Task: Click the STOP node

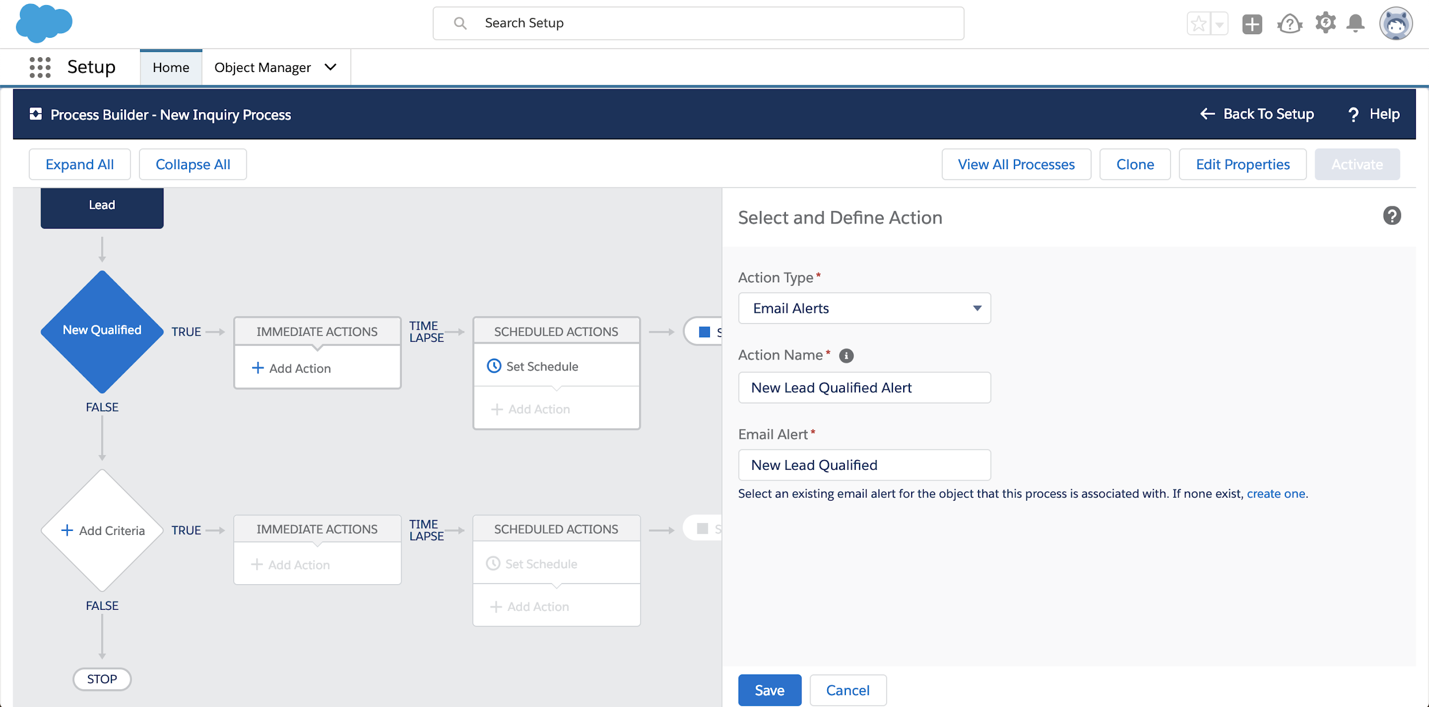Action: point(102,679)
